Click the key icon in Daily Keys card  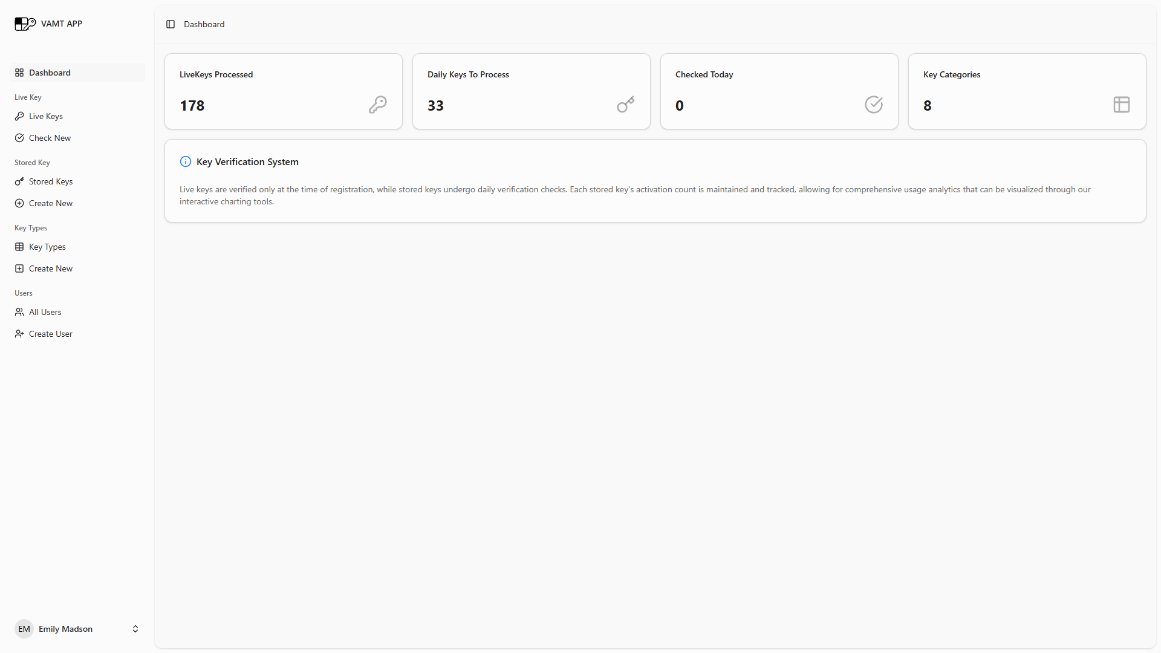coord(626,105)
